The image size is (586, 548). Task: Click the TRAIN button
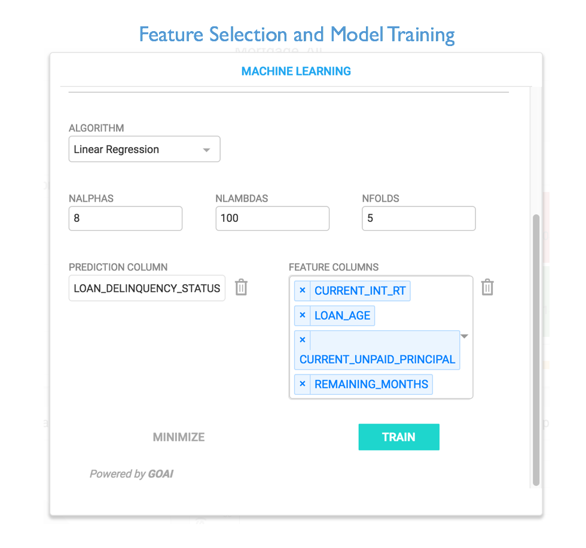(x=399, y=437)
